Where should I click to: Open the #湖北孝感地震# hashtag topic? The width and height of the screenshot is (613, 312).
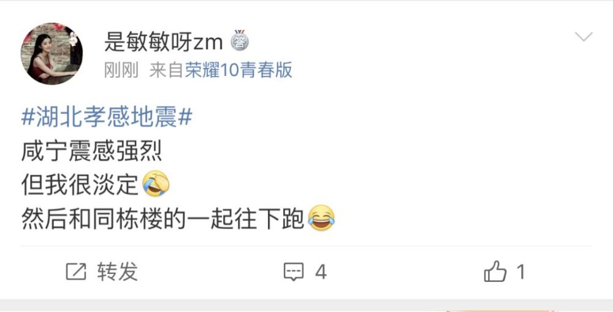[107, 117]
